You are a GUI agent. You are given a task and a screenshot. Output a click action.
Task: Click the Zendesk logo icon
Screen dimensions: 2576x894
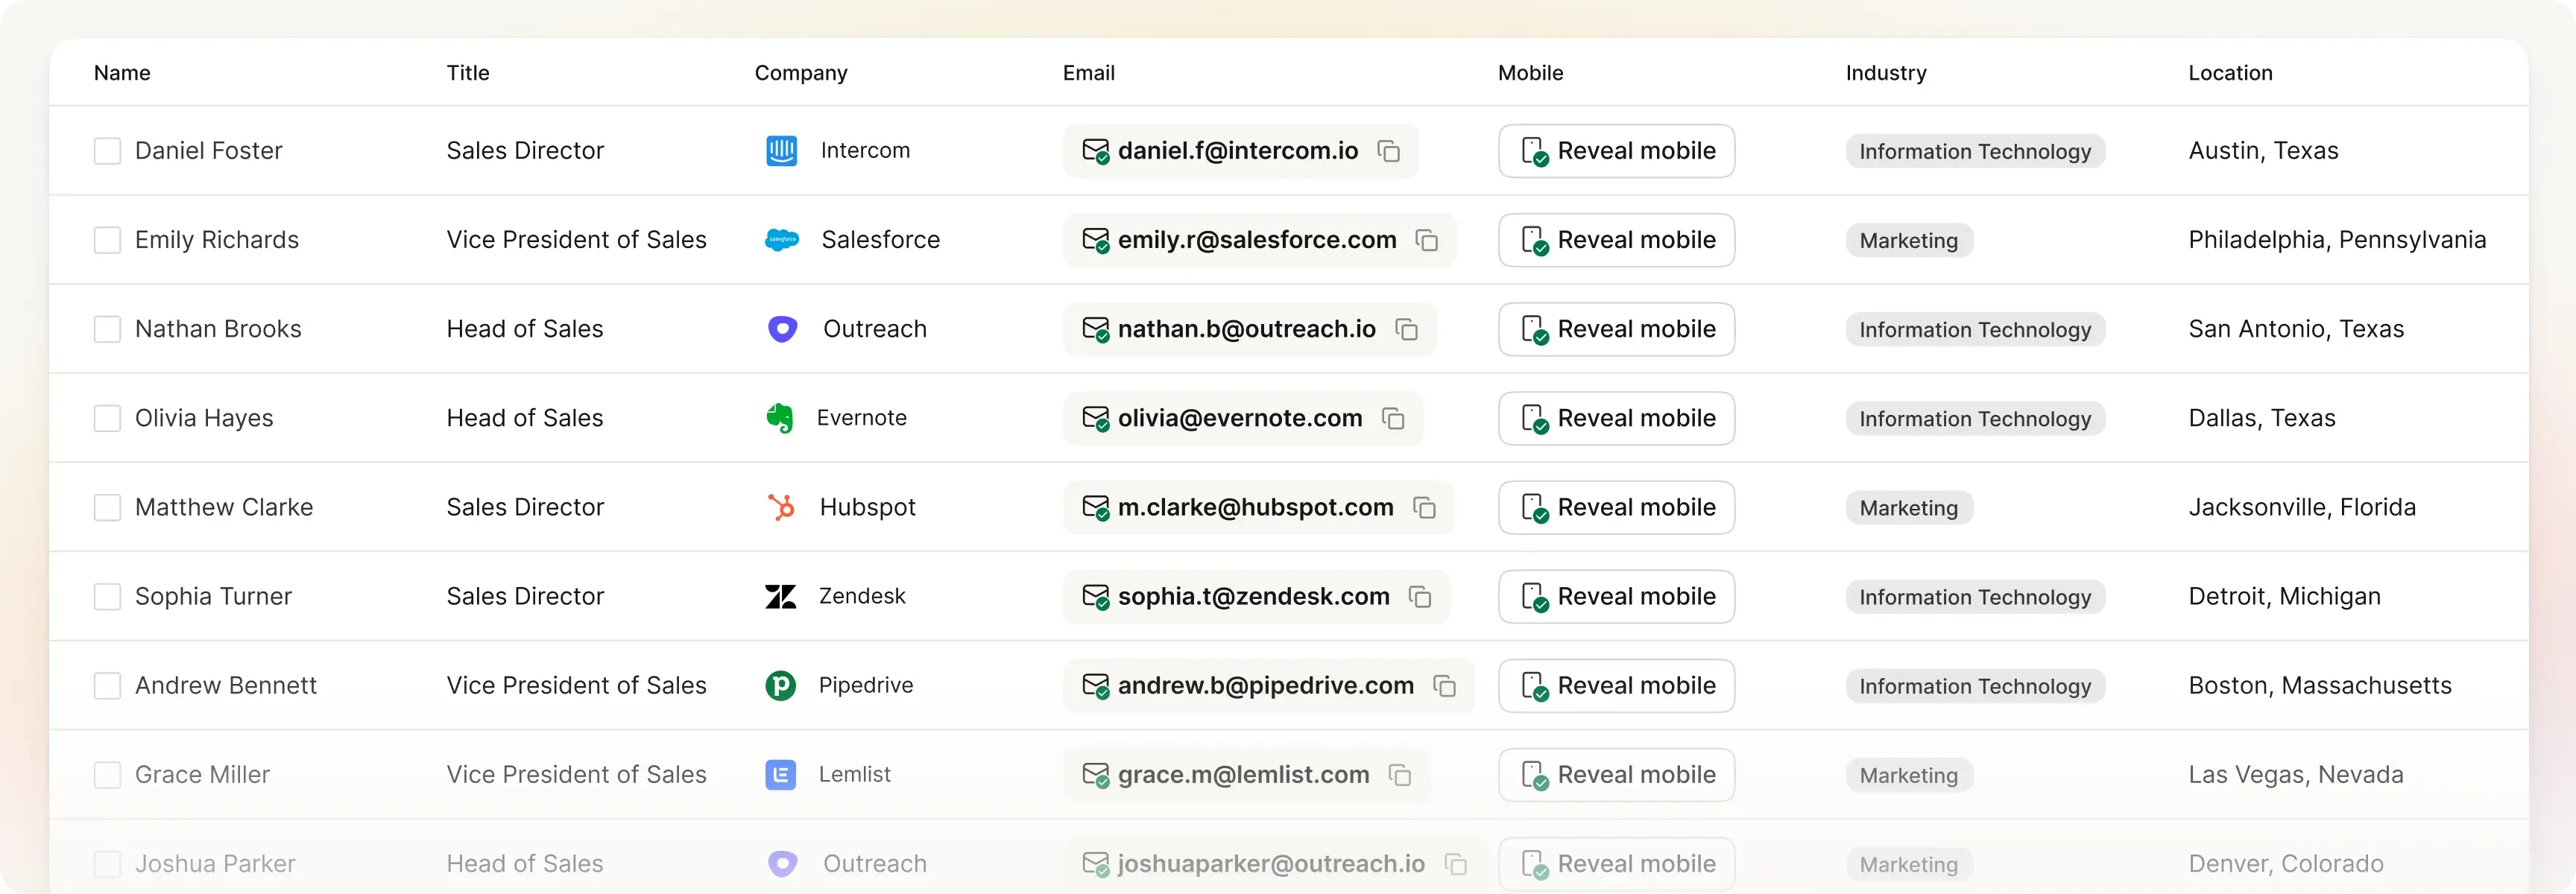point(781,596)
